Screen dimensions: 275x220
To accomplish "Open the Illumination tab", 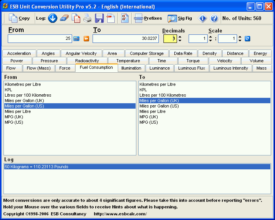I will tap(131, 68).
